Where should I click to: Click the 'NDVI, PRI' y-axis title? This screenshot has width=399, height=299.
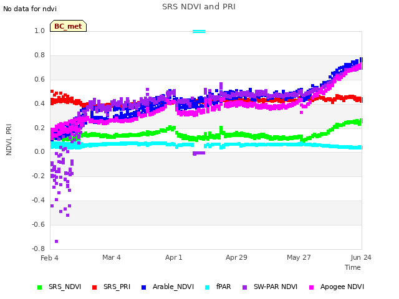click(x=9, y=140)
